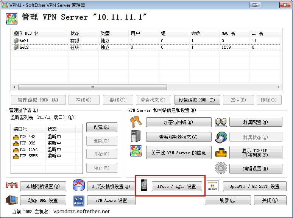This screenshot has height=218, width=293.
Task: Select the hub1 IP table value 11
Action: pyautogui.click(x=254, y=41)
